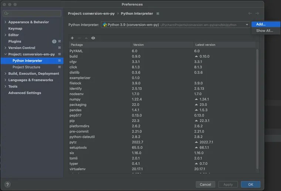Viewport: 281px width, 191px height.
Task: Click the minus uninstall package icon
Action: [x=79, y=38]
